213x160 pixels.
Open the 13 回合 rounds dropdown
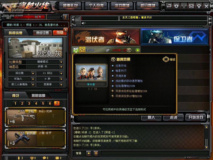click(61, 74)
